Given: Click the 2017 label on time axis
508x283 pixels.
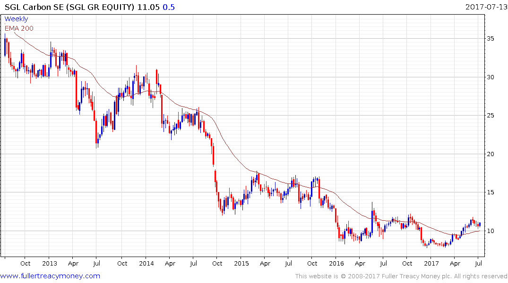Looking at the screenshot, I should [431, 263].
